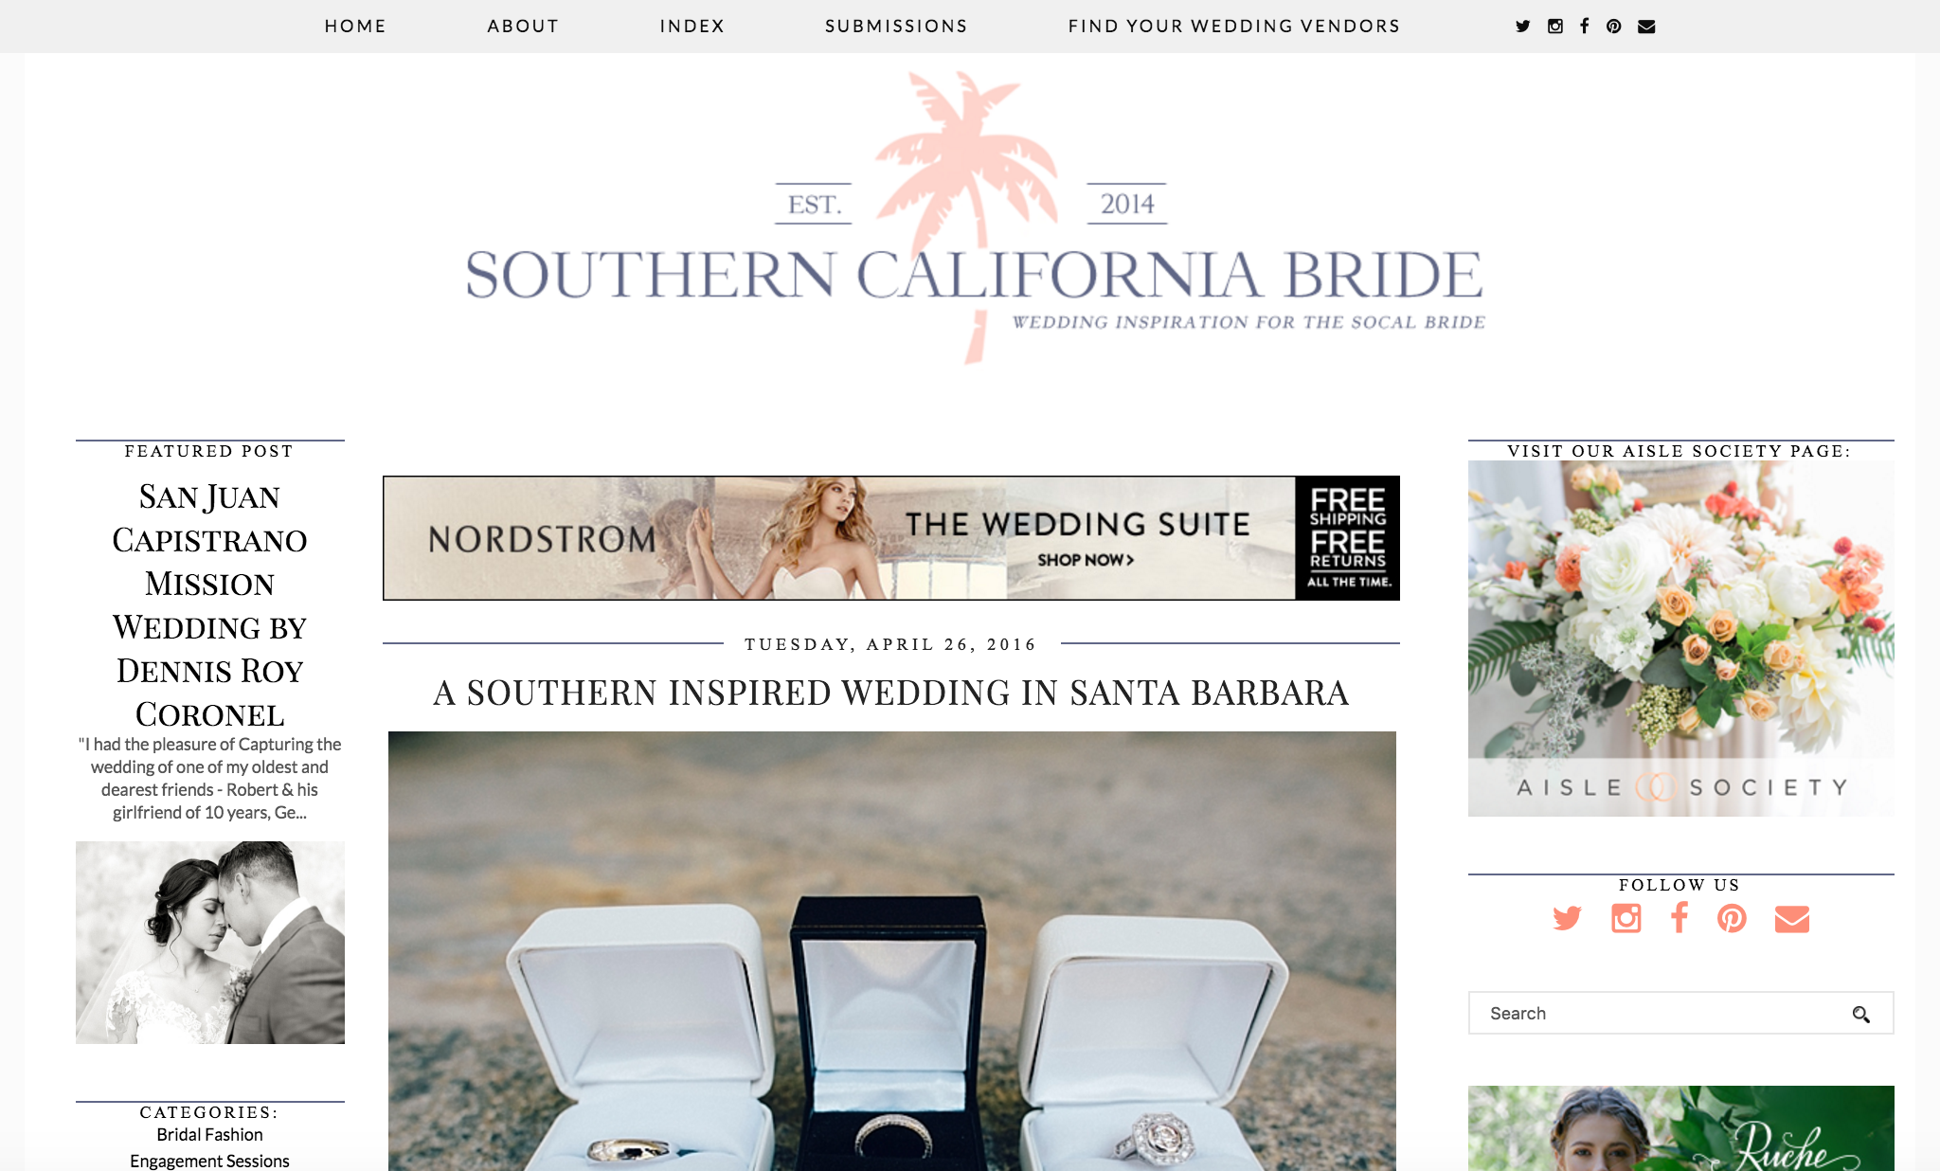Open A Southern Inspired Wedding in Santa Barbara title
This screenshot has width=1940, height=1171.
(x=890, y=693)
